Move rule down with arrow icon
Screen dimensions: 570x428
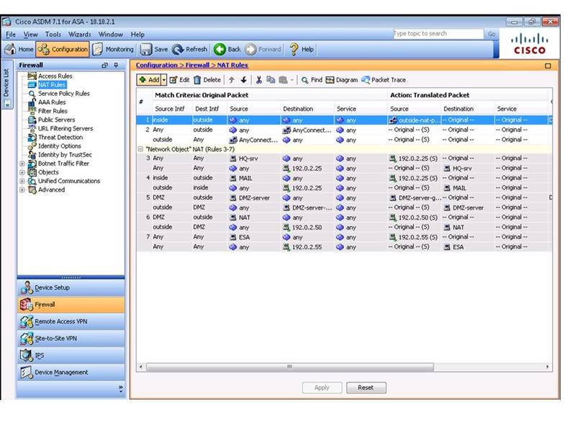243,80
